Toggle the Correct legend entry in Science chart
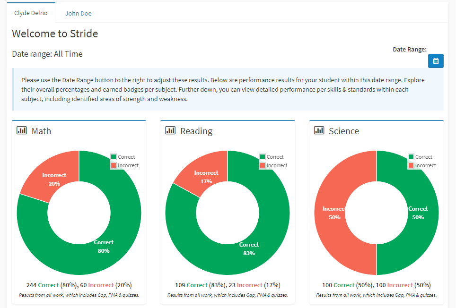456x308 pixels. 420,157
